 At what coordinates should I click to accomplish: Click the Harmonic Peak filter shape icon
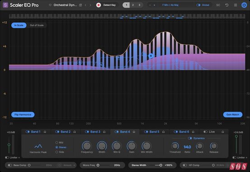coord(38,146)
